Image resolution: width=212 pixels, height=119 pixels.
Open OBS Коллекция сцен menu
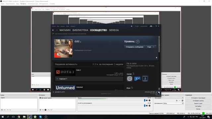[x=33, y=4]
